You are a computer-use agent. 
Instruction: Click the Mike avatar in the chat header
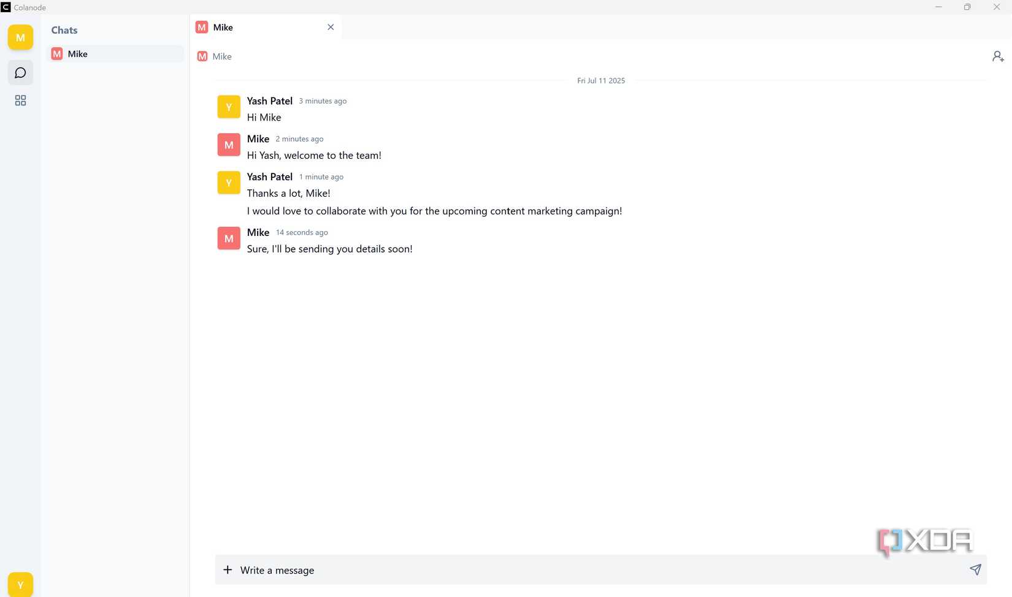click(202, 56)
